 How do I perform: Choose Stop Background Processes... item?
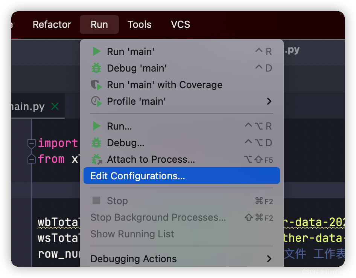pyautogui.click(x=158, y=217)
